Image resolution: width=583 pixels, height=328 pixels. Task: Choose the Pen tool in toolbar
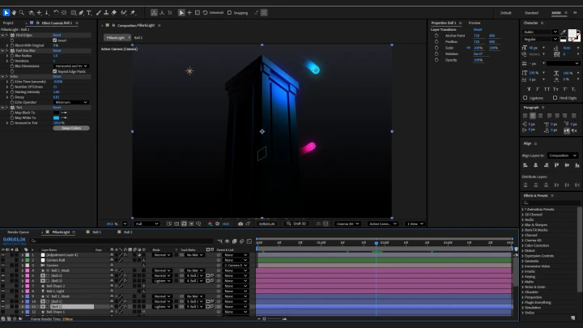coord(83,13)
